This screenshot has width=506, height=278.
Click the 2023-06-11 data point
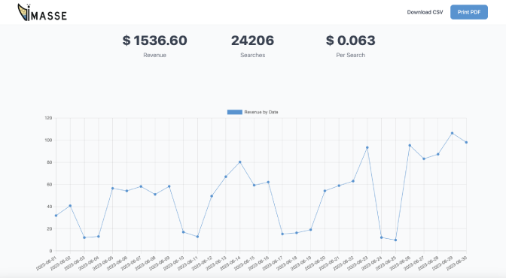[x=197, y=237]
